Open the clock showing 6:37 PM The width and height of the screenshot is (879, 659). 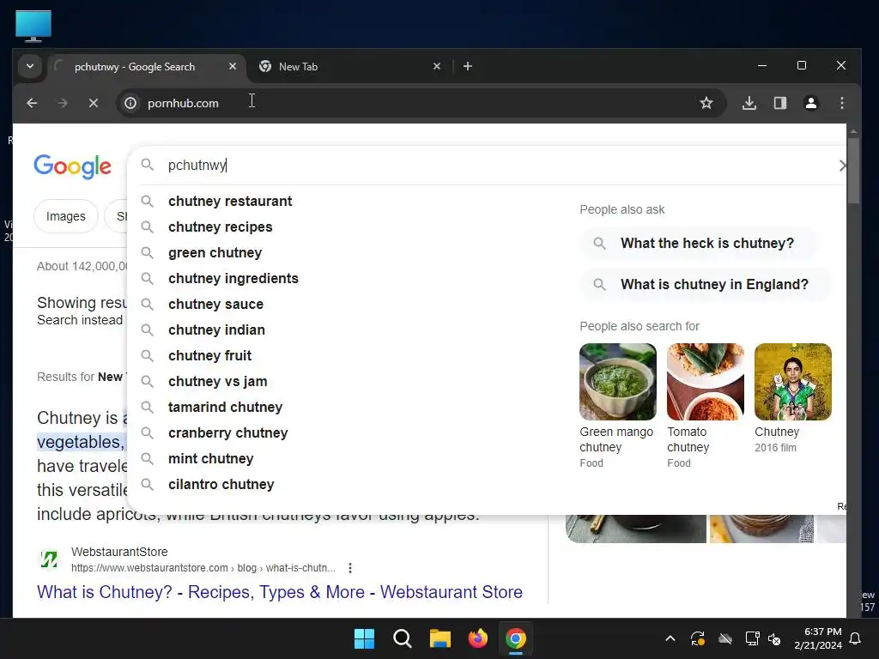point(818,638)
